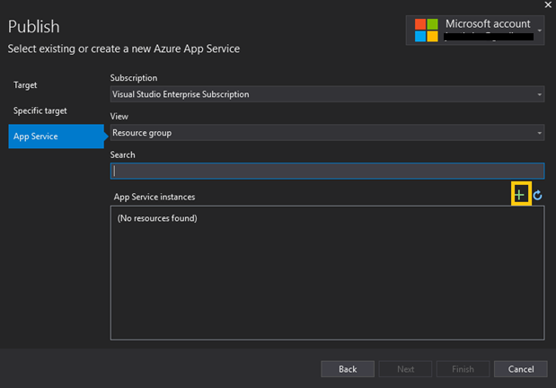This screenshot has height=388, width=556.
Task: Expand the Microsoft account selector arrow
Action: [540, 30]
